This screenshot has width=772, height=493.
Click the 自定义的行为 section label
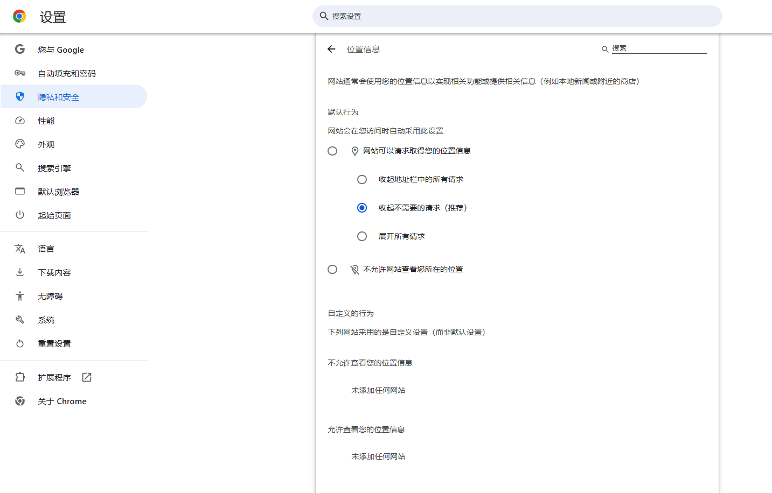pos(351,313)
